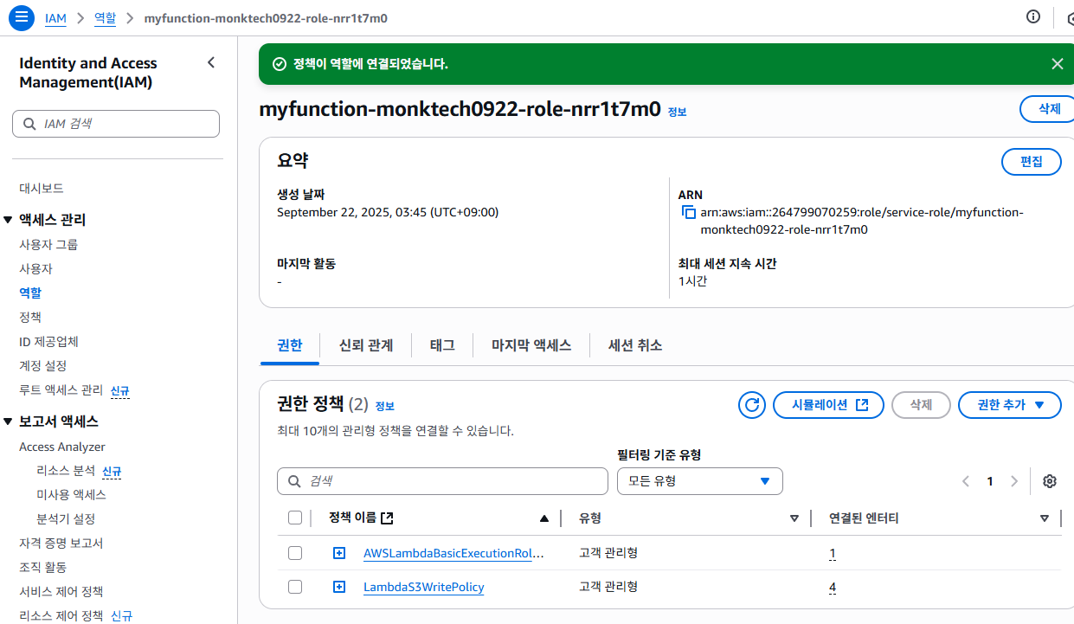This screenshot has height=624, width=1074.
Task: Click the 편집 button in summary
Action: tap(1031, 162)
